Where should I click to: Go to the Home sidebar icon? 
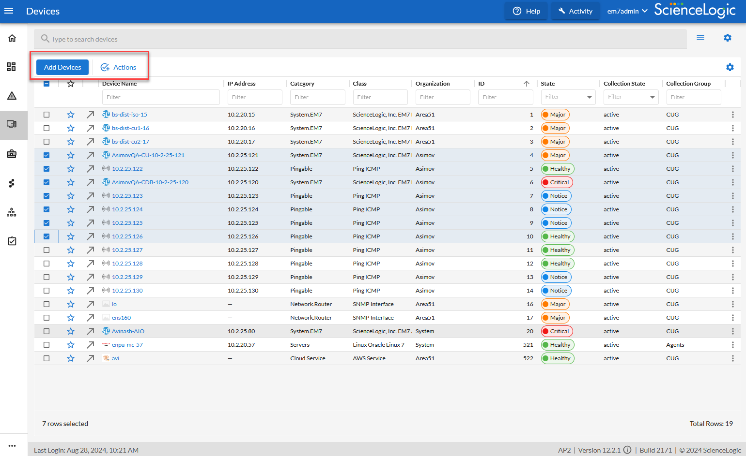pyautogui.click(x=12, y=38)
